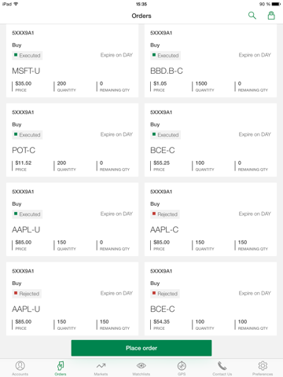This screenshot has width=283, height=377.
Task: Open Watchlists eye icon
Action: click(141, 365)
